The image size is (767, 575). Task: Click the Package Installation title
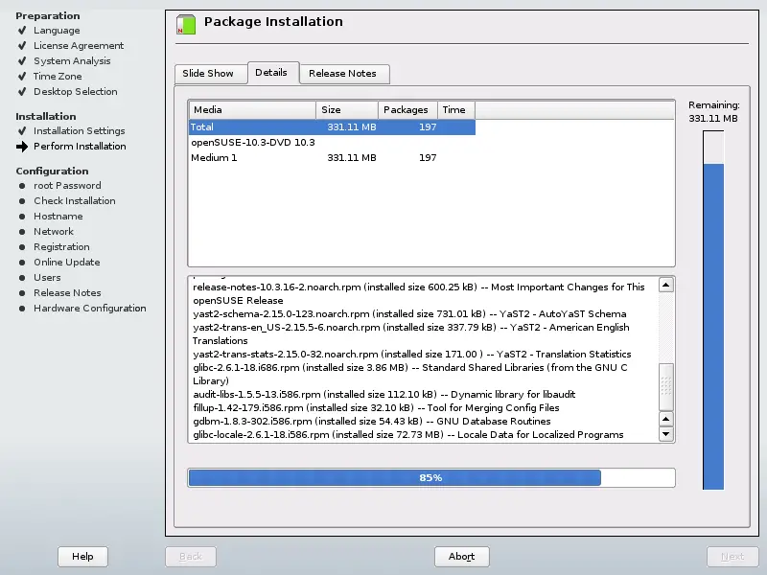pos(273,22)
